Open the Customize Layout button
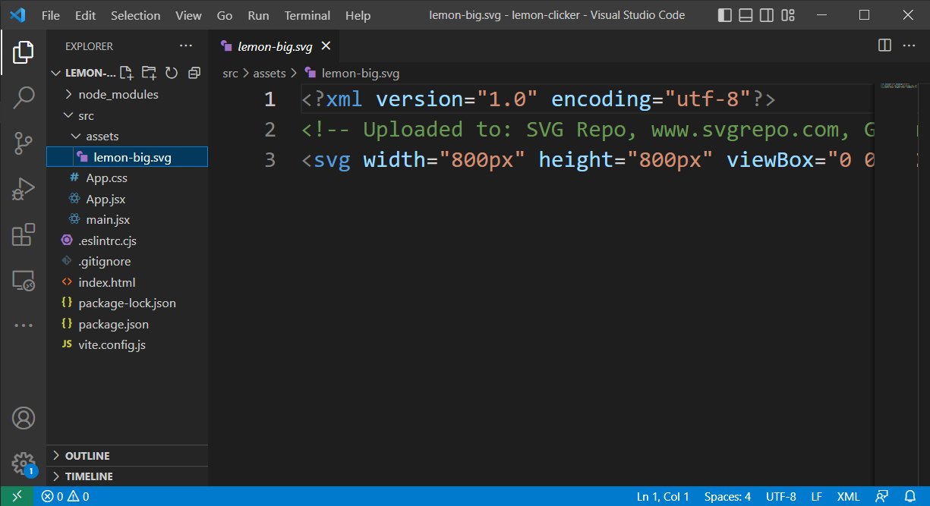 (x=789, y=15)
